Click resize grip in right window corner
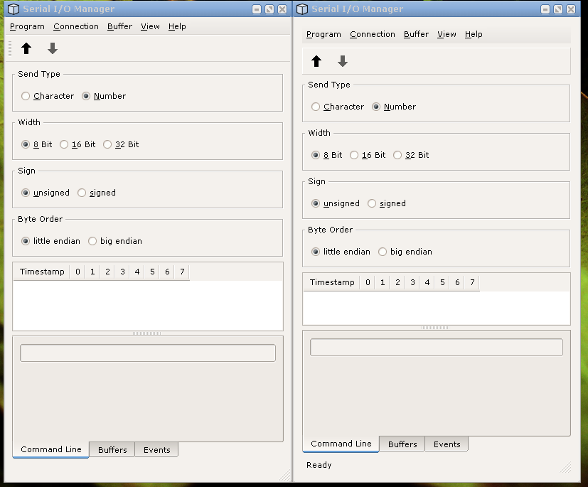Image resolution: width=588 pixels, height=487 pixels. coord(565,467)
